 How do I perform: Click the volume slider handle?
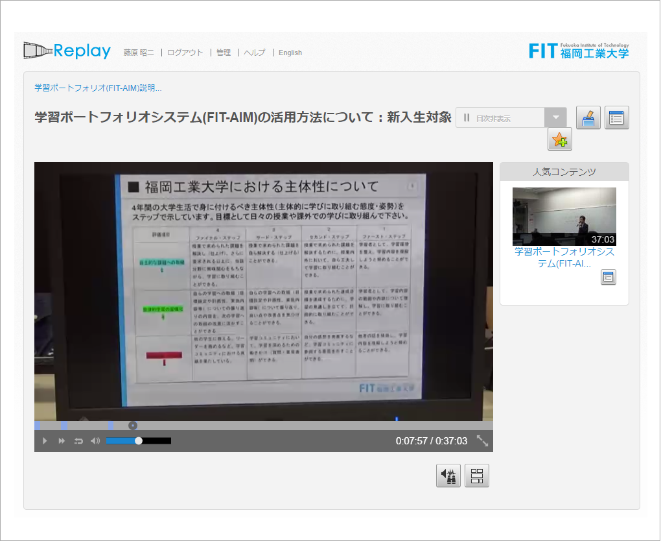tap(139, 441)
